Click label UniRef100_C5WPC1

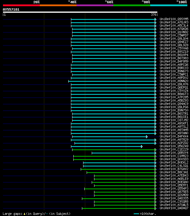coord(174,75)
